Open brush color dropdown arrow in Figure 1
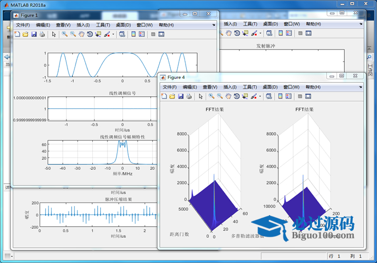This screenshot has width=377, height=263. (113, 34)
